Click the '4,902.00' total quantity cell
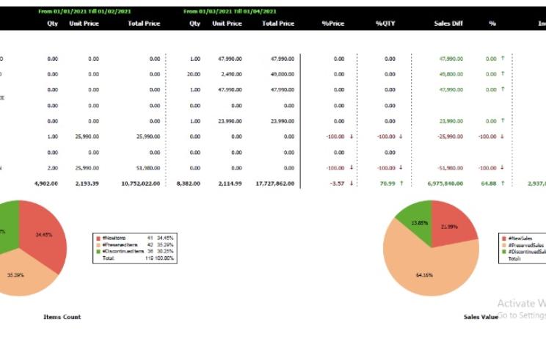The width and height of the screenshot is (546, 364). tap(46, 183)
